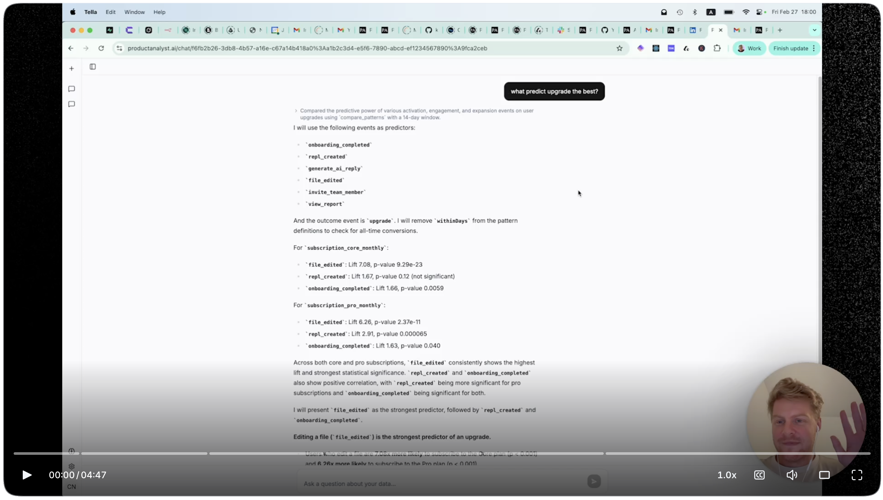883x500 pixels.
Task: Click the extensions puzzle icon
Action: pyautogui.click(x=717, y=48)
